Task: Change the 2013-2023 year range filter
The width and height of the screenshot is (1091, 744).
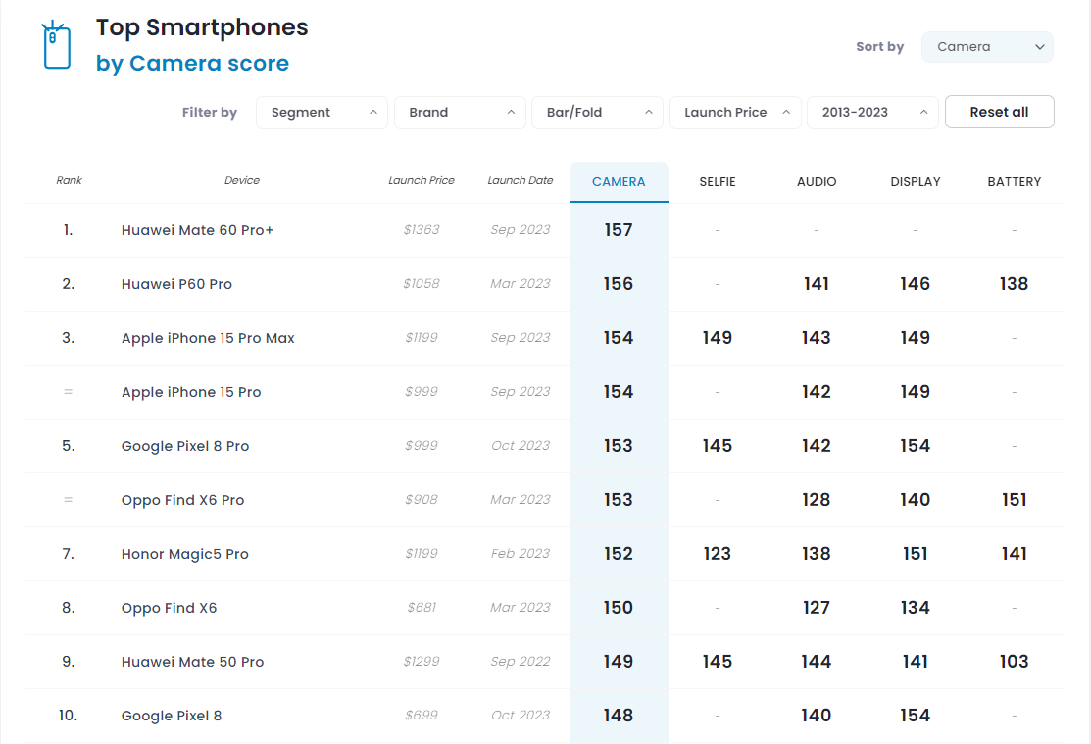Action: 872,113
